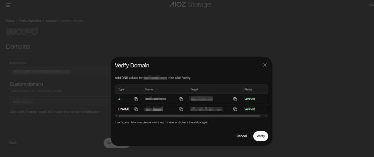Close the Verify Domain dialog

pos(265,65)
